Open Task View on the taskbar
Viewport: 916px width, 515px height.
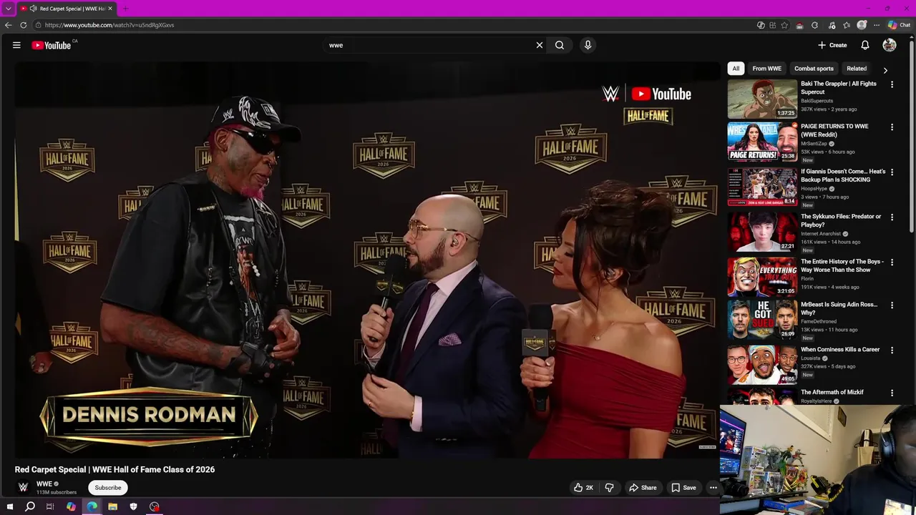click(x=50, y=506)
